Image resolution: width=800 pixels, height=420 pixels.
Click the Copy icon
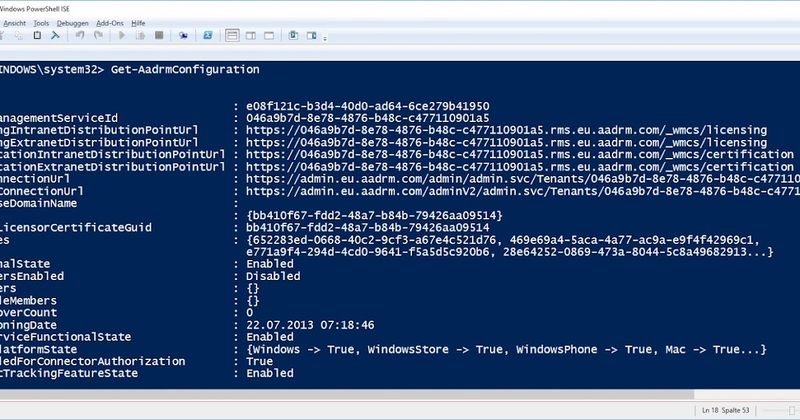[x=19, y=35]
